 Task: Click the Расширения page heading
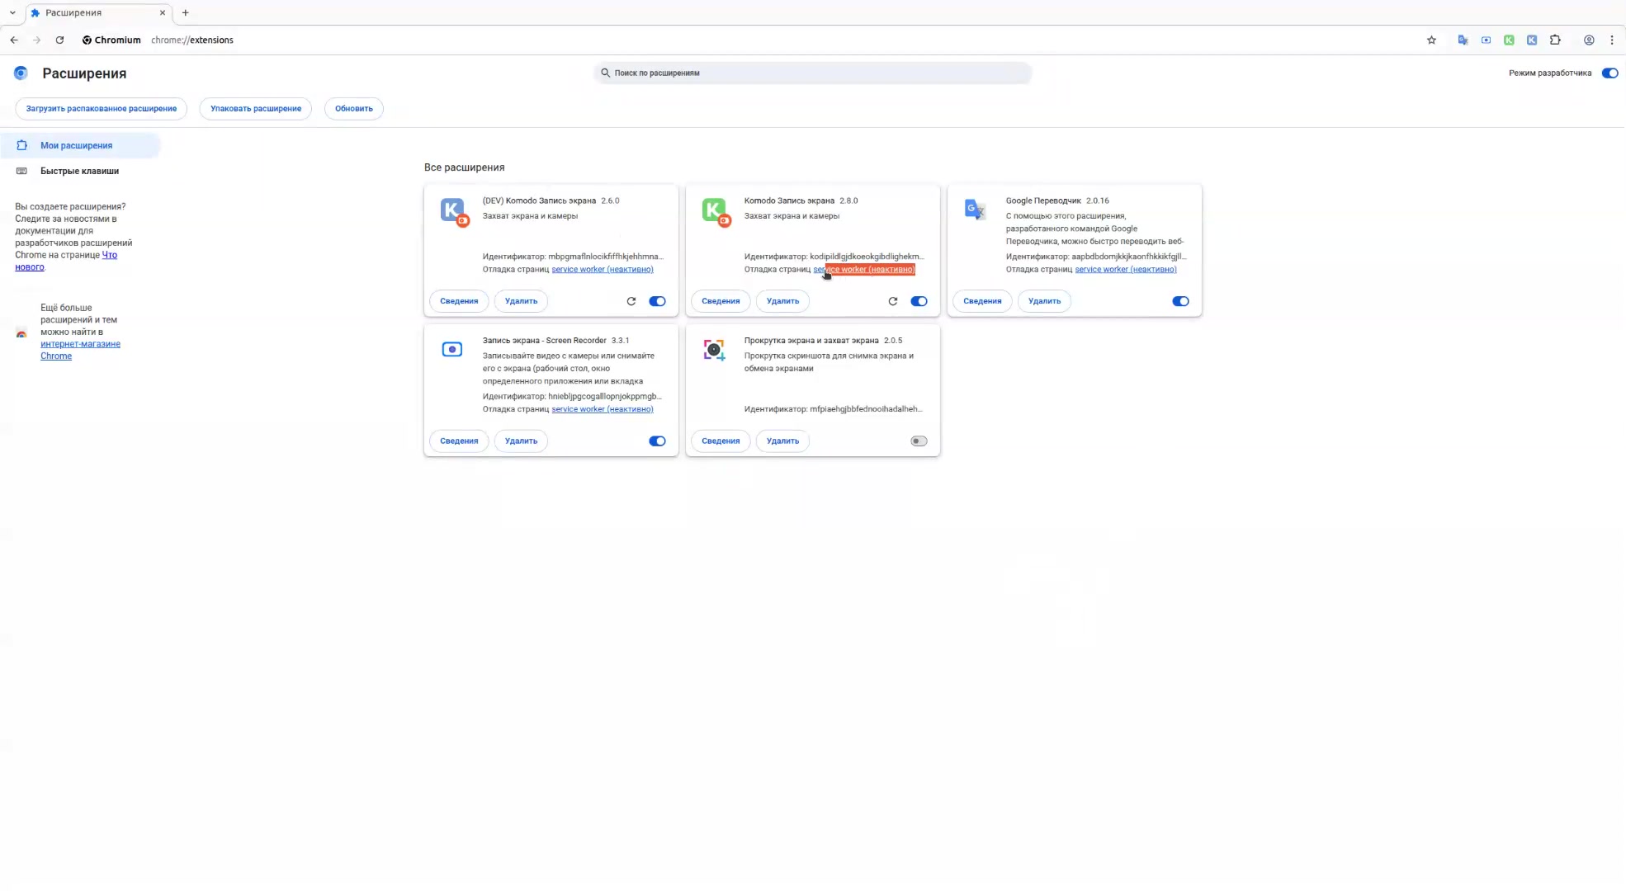(84, 73)
